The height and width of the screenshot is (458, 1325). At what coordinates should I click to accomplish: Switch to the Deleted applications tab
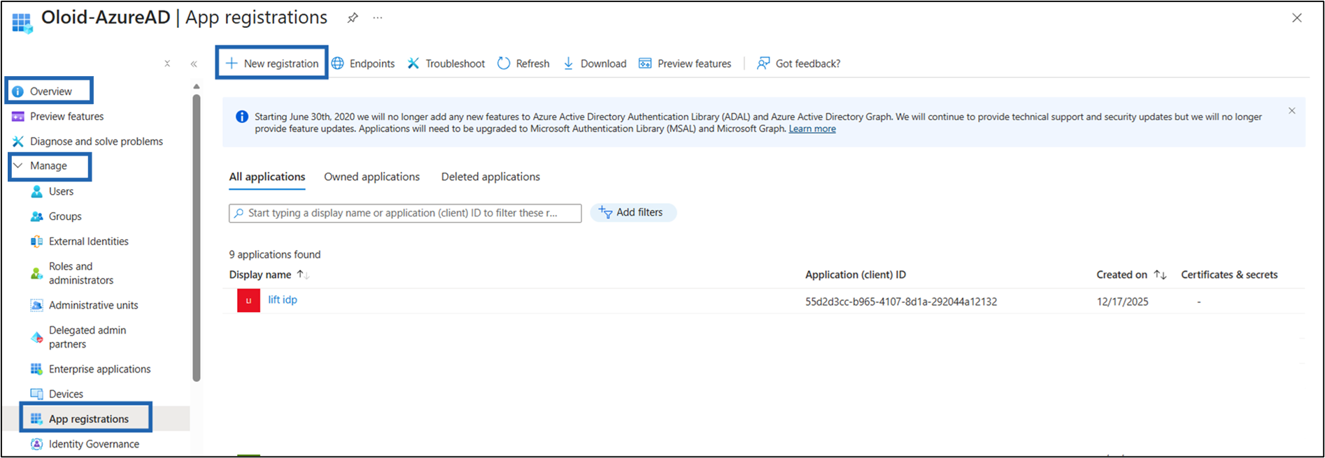490,177
